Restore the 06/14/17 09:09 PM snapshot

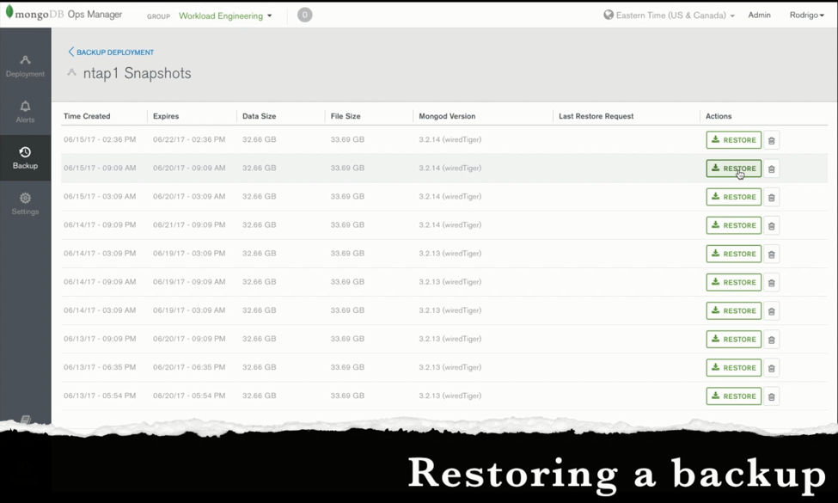click(734, 225)
